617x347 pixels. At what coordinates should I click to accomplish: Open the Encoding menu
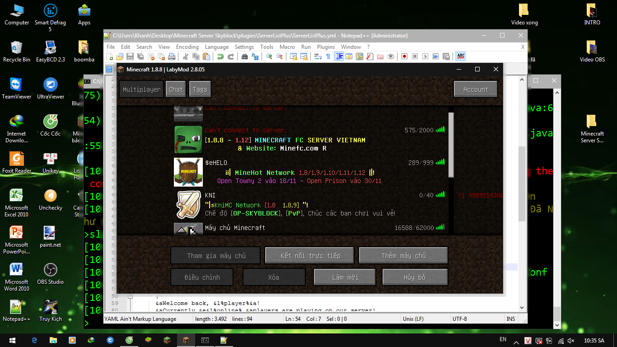tap(187, 47)
